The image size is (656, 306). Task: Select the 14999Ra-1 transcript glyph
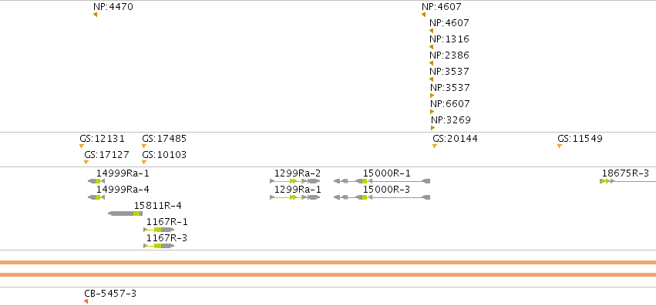click(x=96, y=181)
